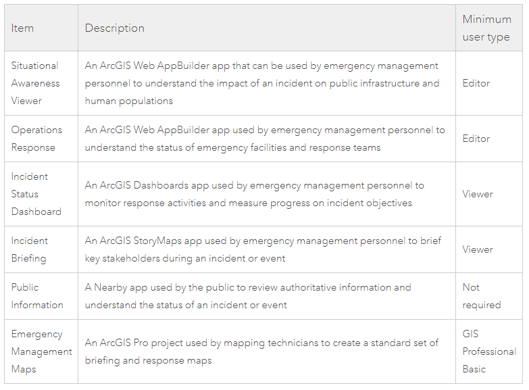Image resolution: width=529 pixels, height=390 pixels.
Task: Click Viewer in the Incident Status Dashboard row
Action: point(478,194)
